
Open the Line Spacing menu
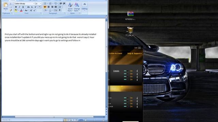click(60, 7)
